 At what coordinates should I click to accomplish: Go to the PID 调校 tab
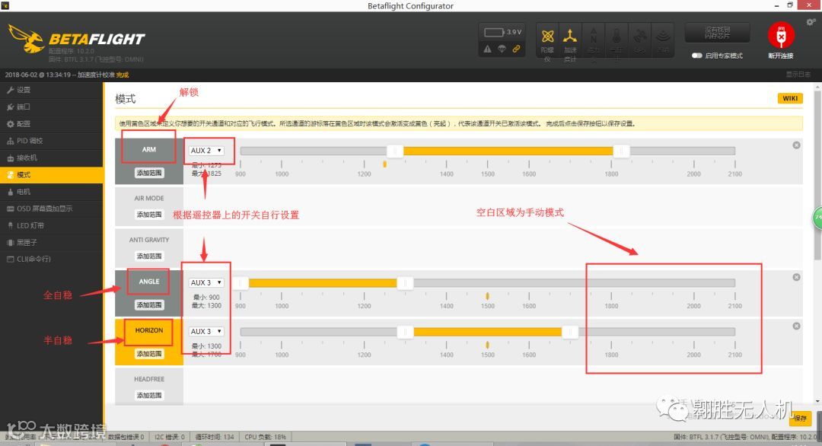tap(52, 141)
